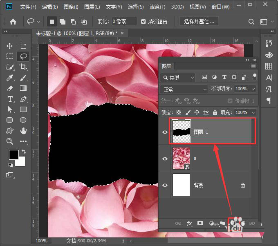Open the opacity 不透明度 dropdown arrow
The image size is (278, 246).
pyautogui.click(x=253, y=89)
